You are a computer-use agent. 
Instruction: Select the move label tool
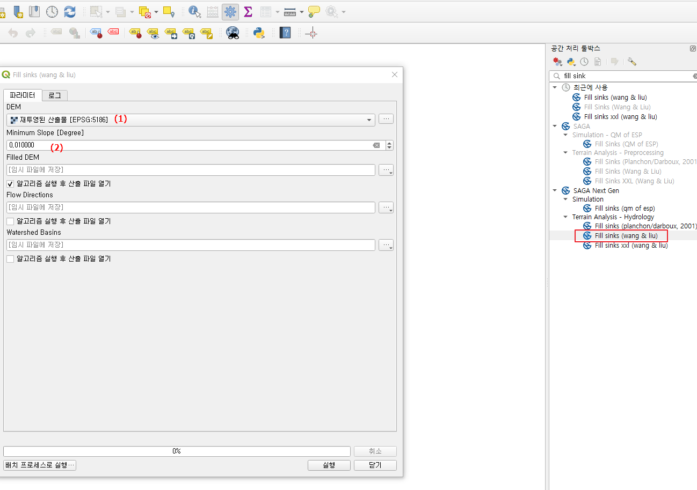pos(171,33)
